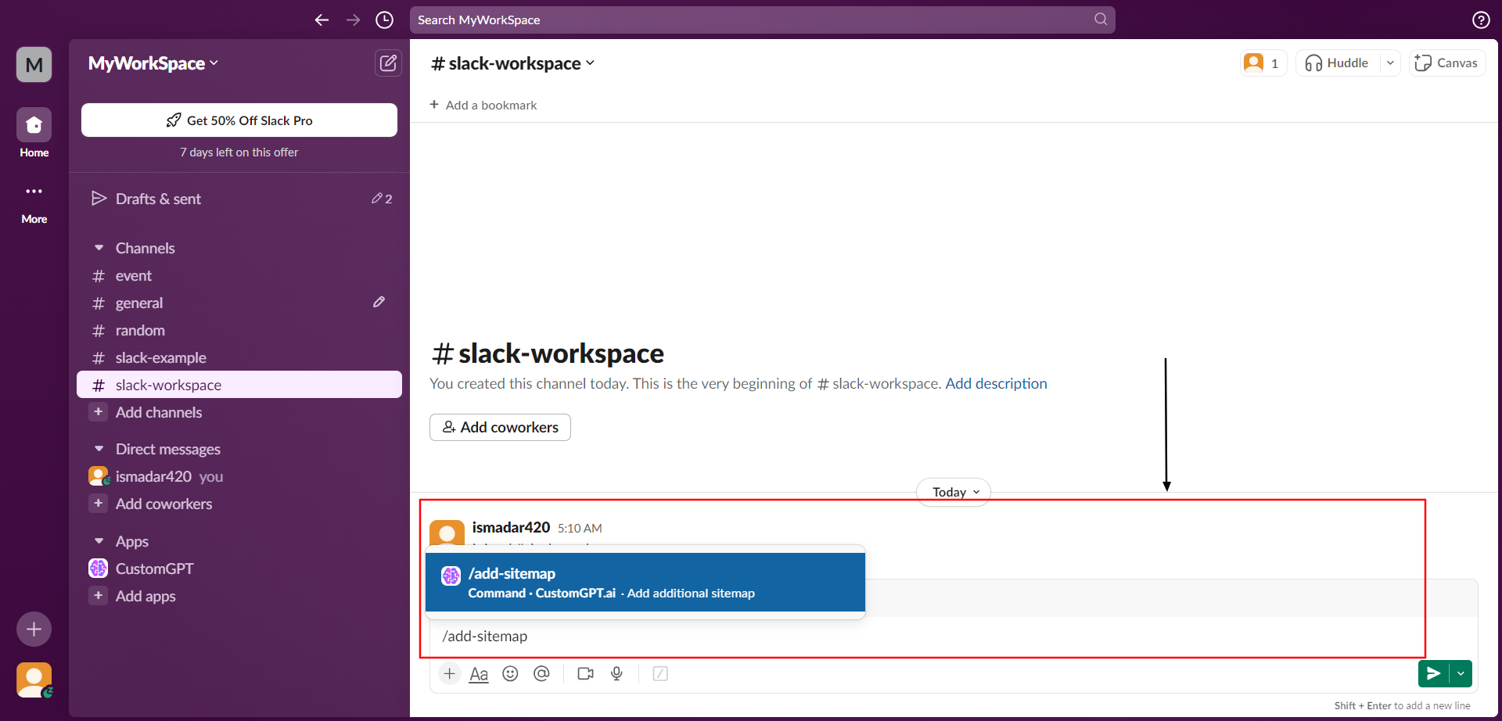Open the MyWorkSpace name dropdown
The image size is (1502, 721).
153,63
